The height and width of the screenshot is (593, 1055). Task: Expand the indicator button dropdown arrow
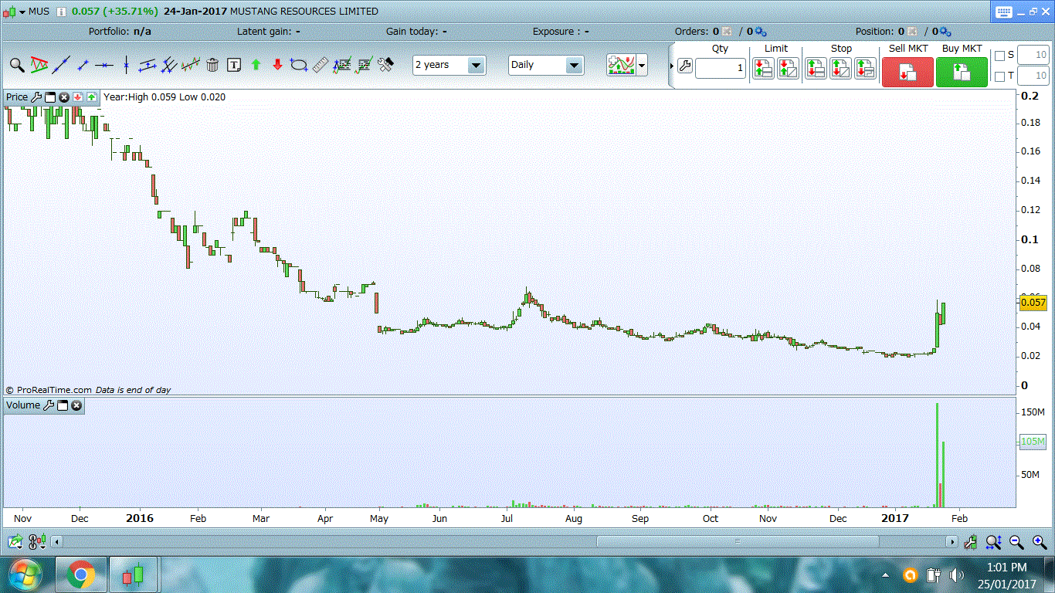coord(642,66)
